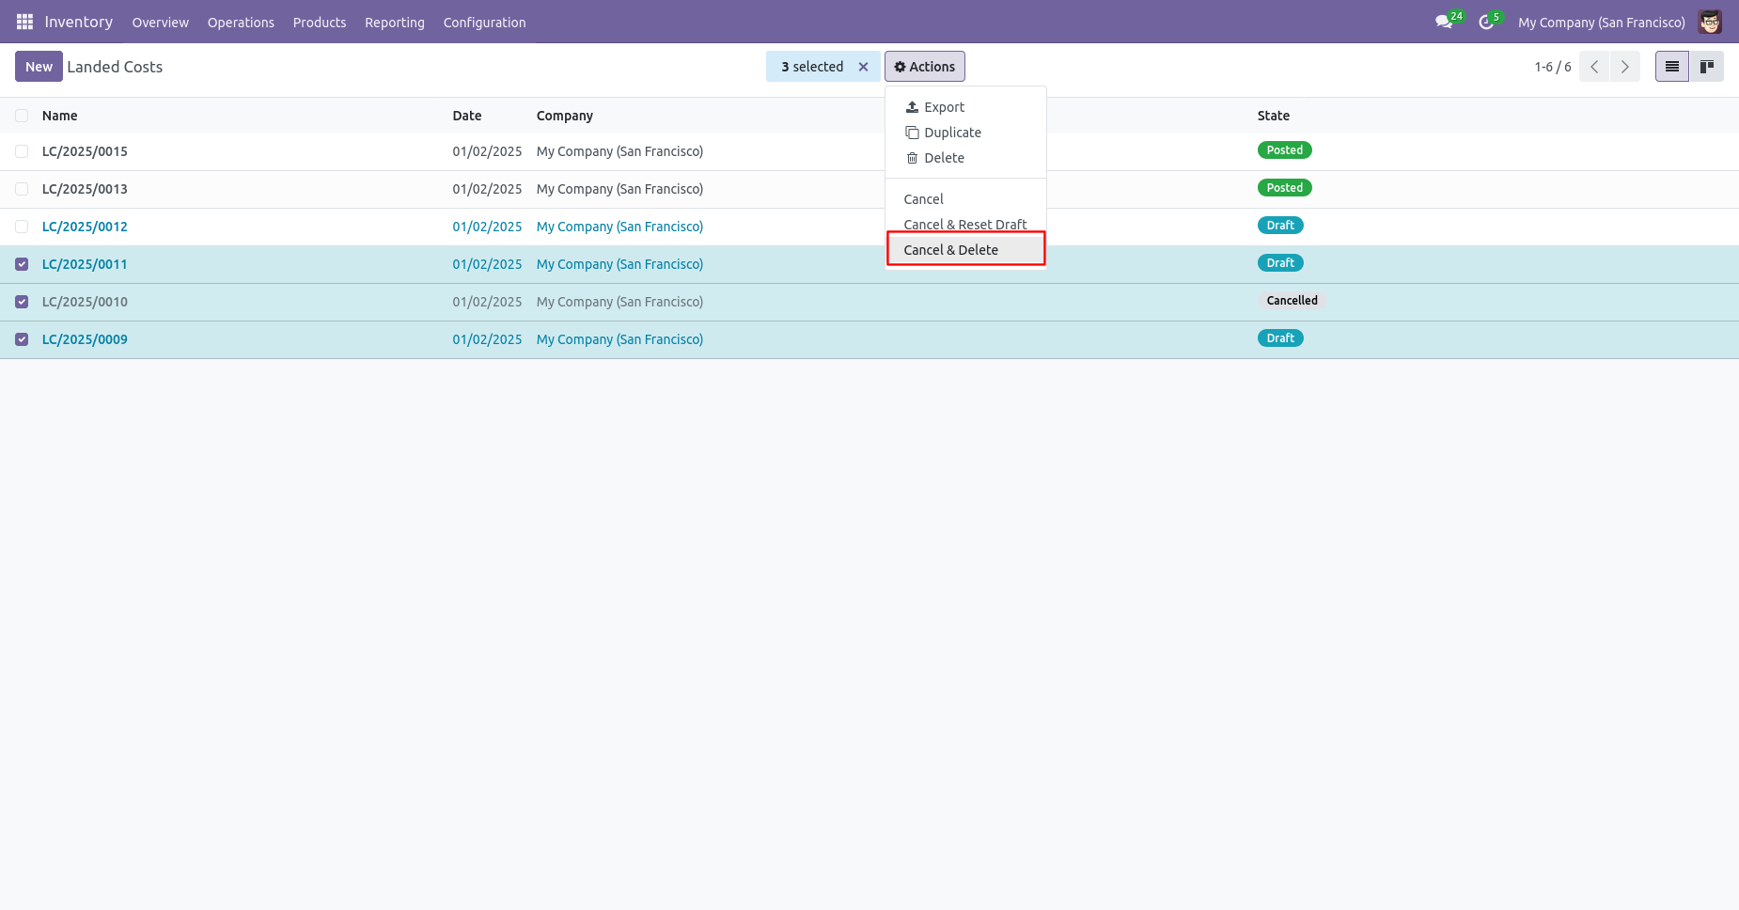Select Cancel & Delete action
Viewport: 1739px width, 910px height.
click(x=965, y=250)
